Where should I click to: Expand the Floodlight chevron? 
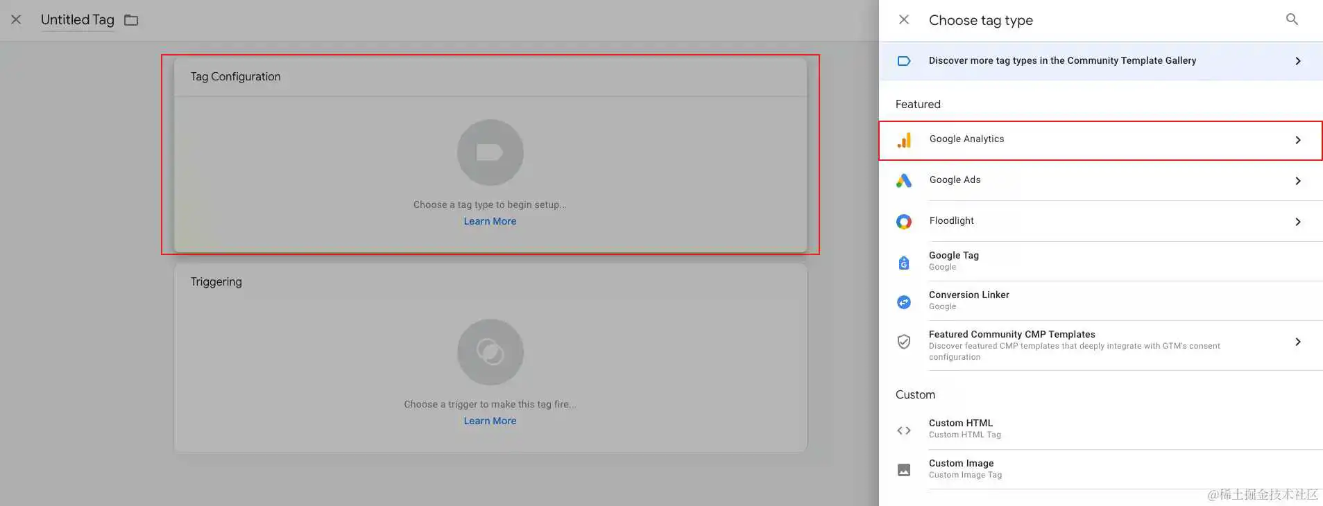pyautogui.click(x=1298, y=222)
